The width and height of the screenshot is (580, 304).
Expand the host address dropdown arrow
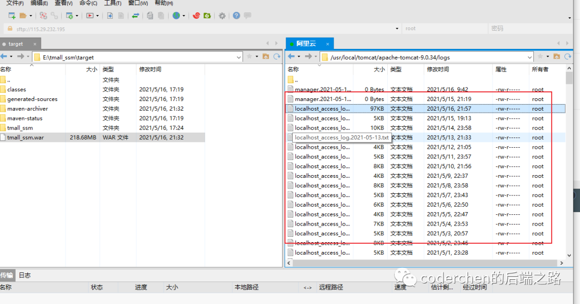(397, 28)
